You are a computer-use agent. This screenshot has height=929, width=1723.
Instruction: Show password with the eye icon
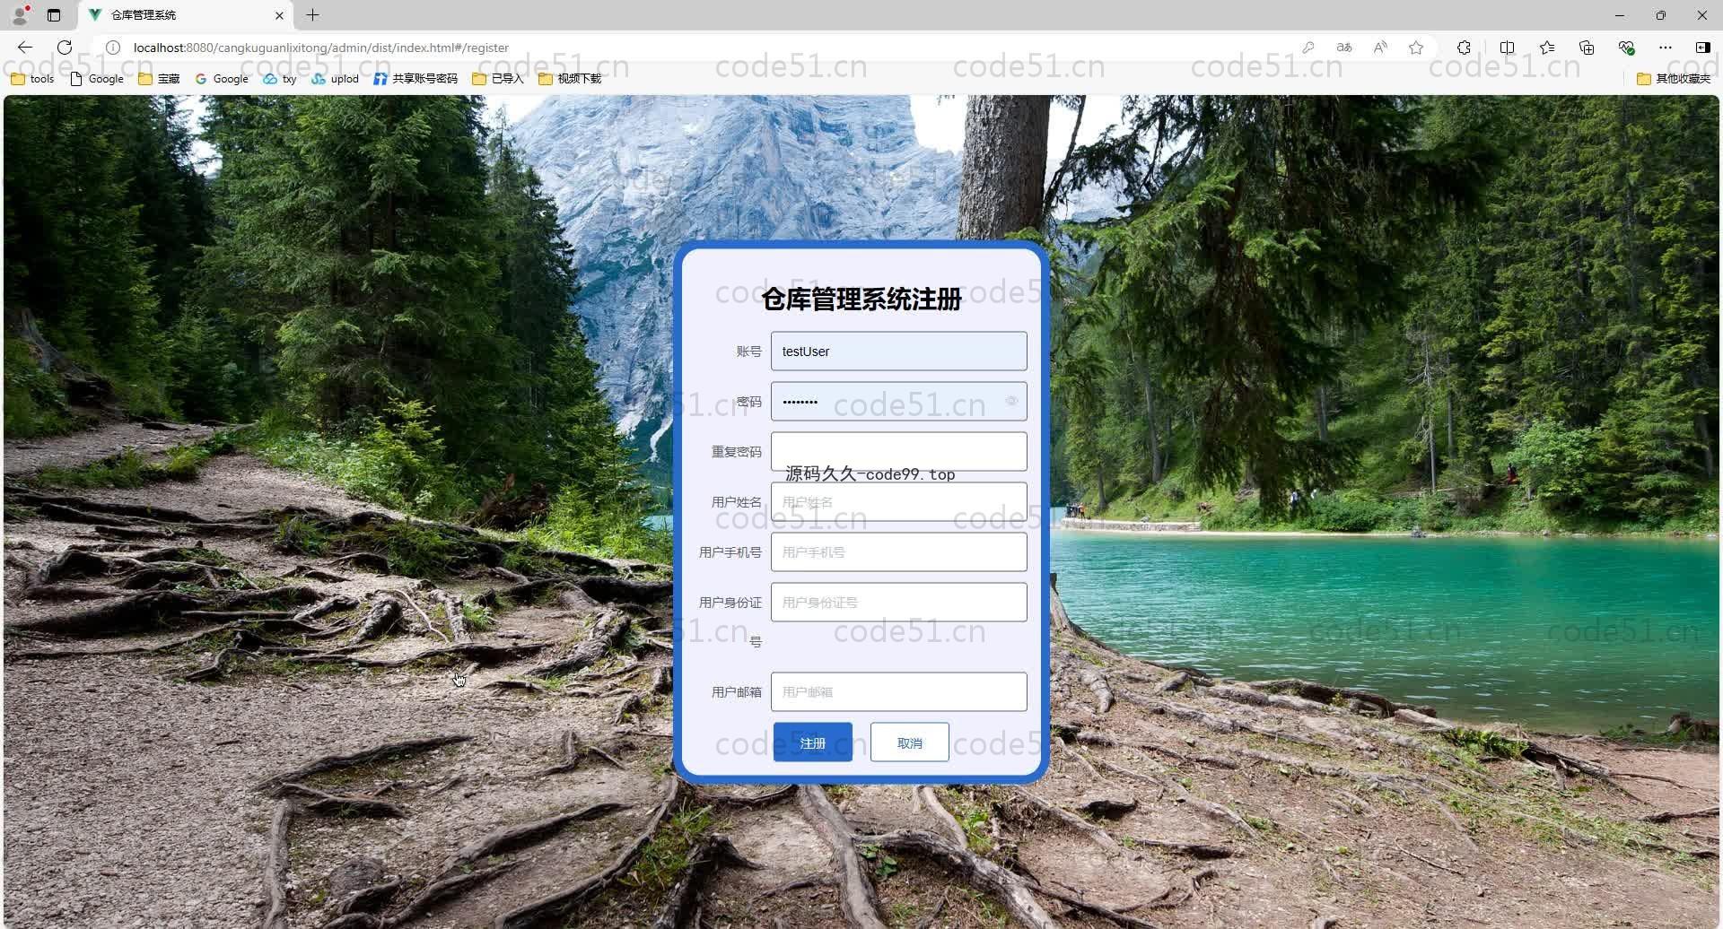click(1011, 402)
